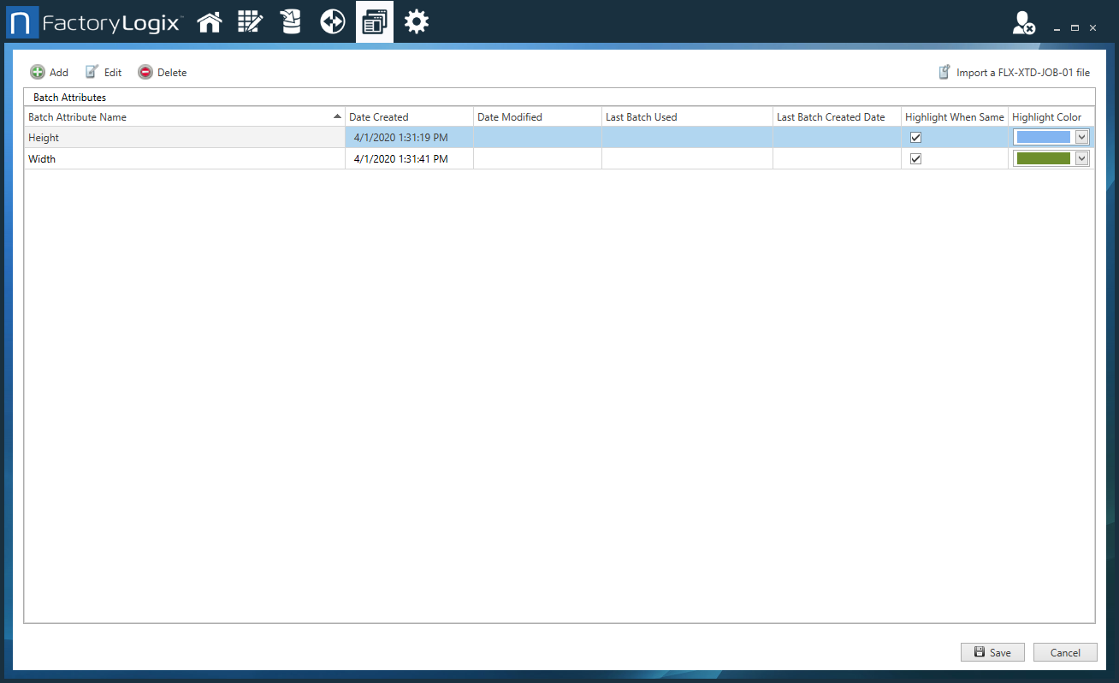Navigate to the FactoryLogix home screen

(x=210, y=21)
